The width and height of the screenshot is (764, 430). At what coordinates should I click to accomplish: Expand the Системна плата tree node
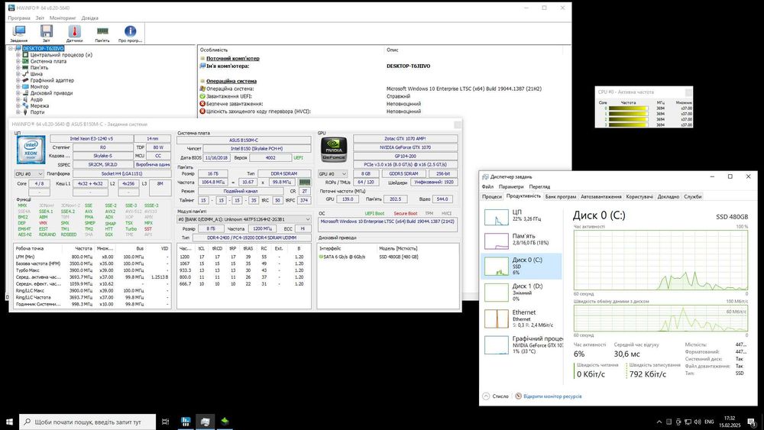coord(18,61)
